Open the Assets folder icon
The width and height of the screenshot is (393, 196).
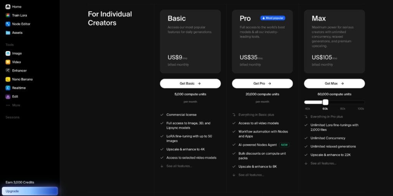(x=8, y=33)
